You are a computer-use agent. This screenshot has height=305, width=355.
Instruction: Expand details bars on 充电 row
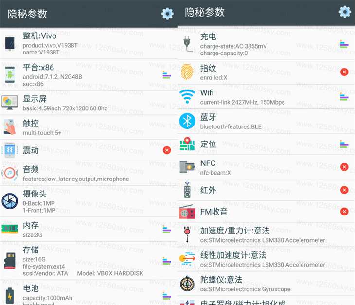pos(344,44)
